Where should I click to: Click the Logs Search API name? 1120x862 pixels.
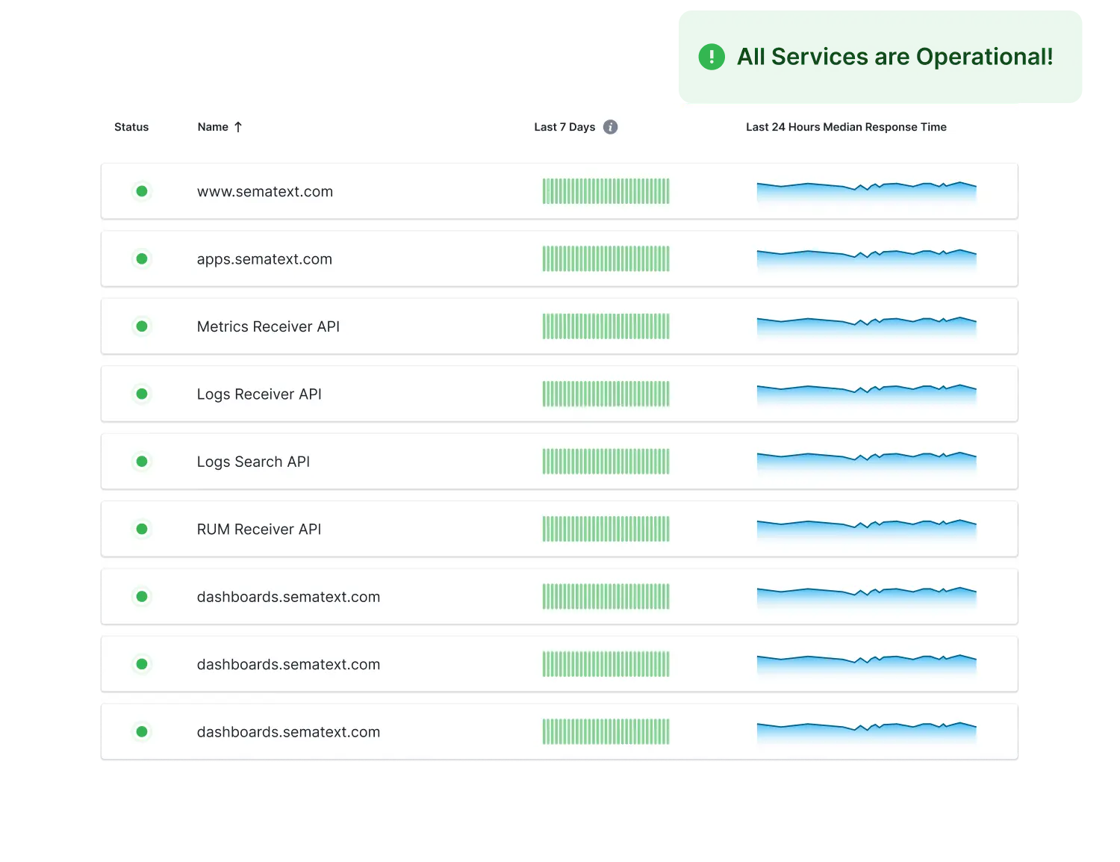[253, 462]
